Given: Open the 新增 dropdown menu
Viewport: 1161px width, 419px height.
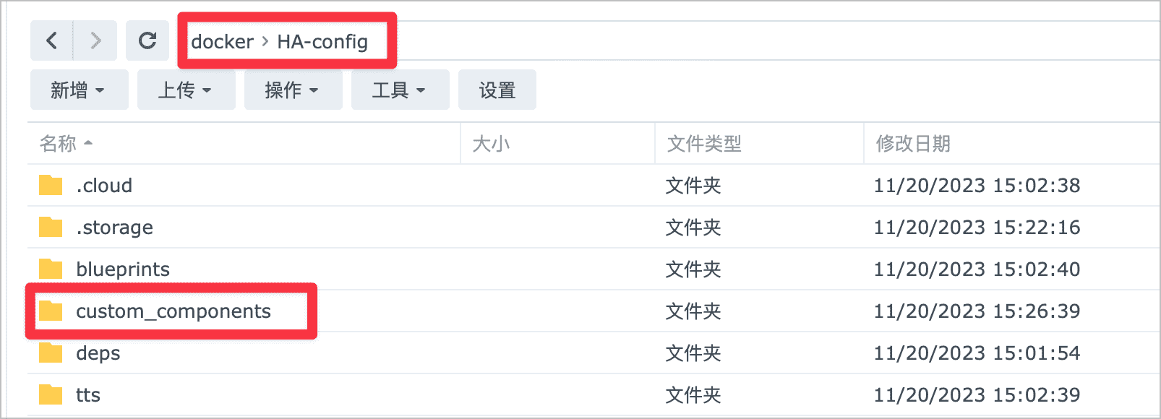Looking at the screenshot, I should click(79, 90).
